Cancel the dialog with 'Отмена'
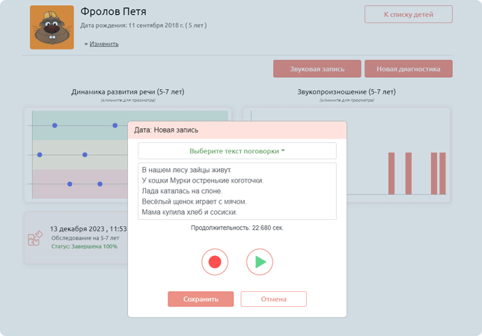 point(273,299)
